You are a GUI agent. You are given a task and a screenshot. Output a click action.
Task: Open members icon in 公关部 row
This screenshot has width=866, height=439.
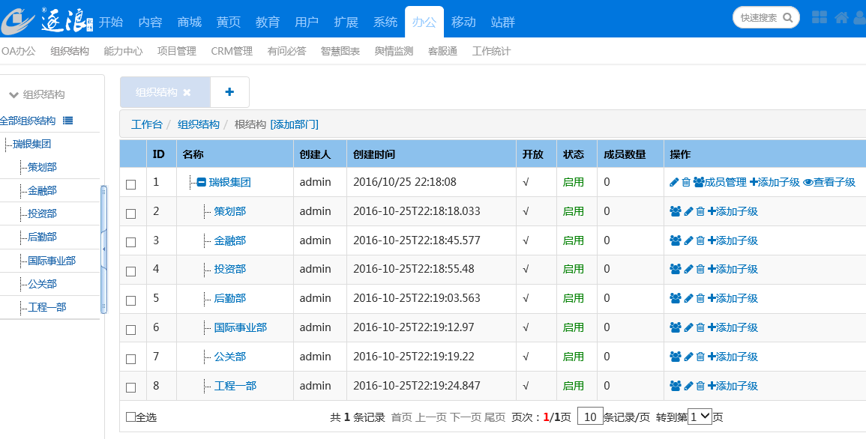tap(675, 357)
